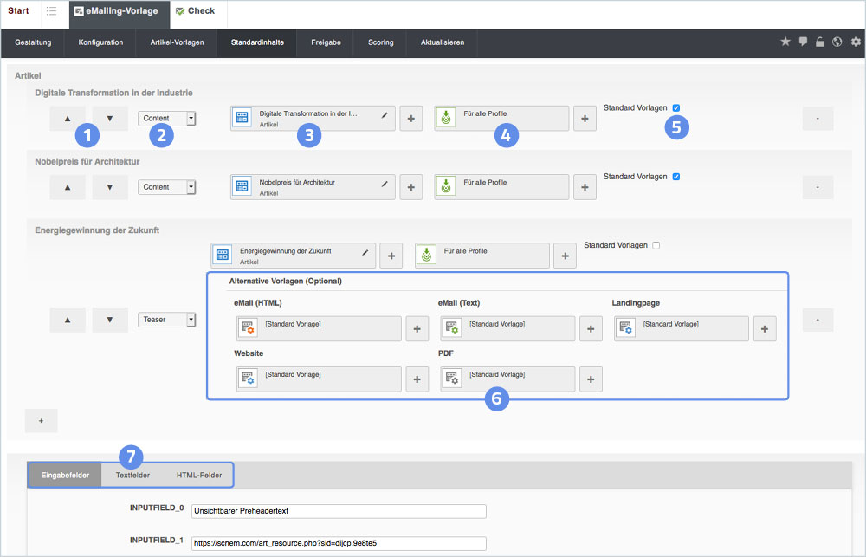
Task: Open the Teaser type dropdown
Action: click(167, 320)
